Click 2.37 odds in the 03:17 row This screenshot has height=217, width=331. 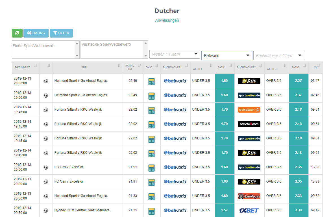[299, 81]
